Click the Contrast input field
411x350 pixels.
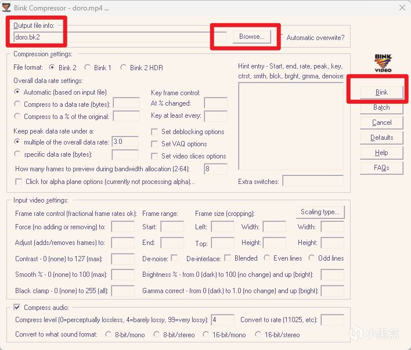(122, 259)
